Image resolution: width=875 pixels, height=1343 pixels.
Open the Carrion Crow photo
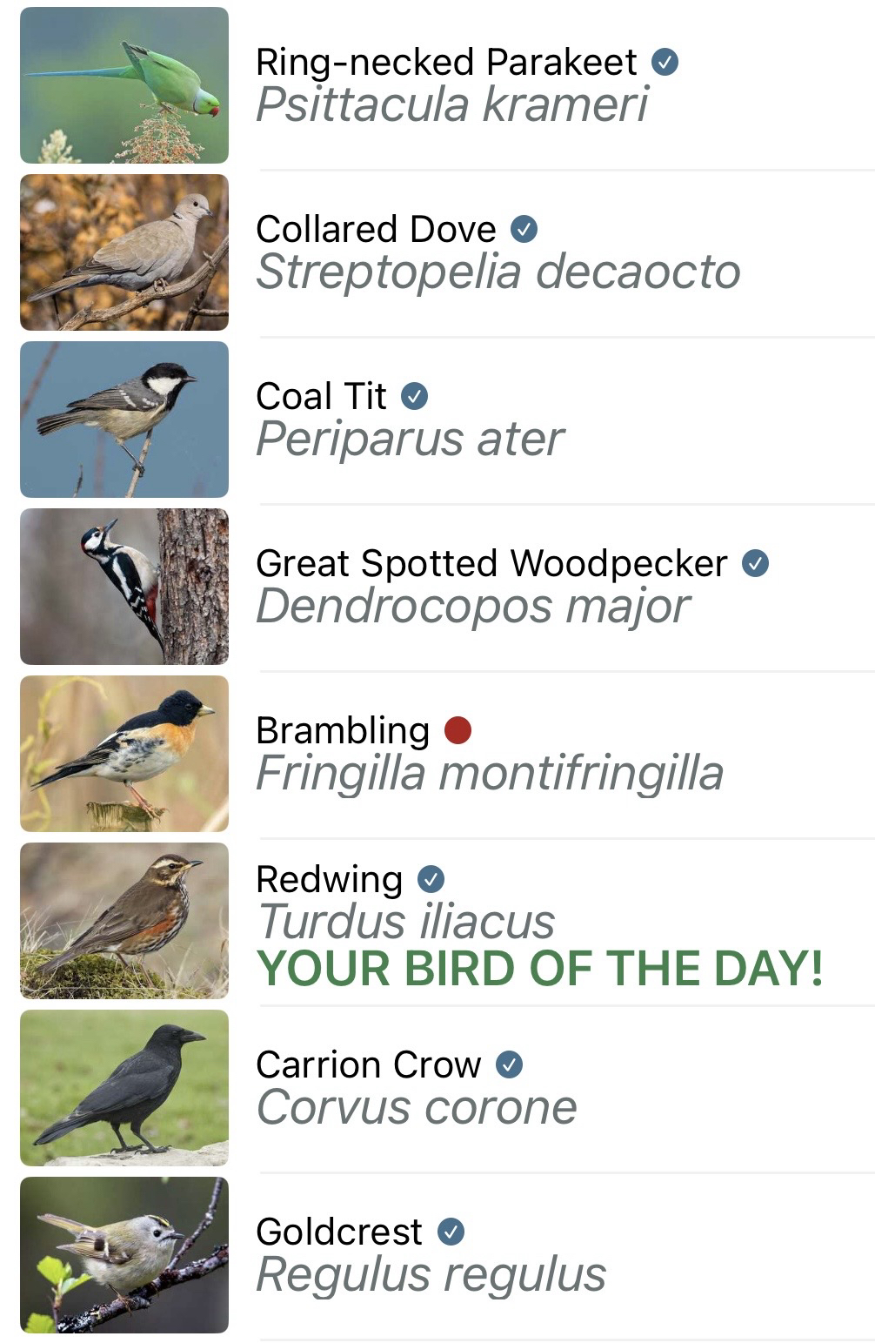[124, 1088]
